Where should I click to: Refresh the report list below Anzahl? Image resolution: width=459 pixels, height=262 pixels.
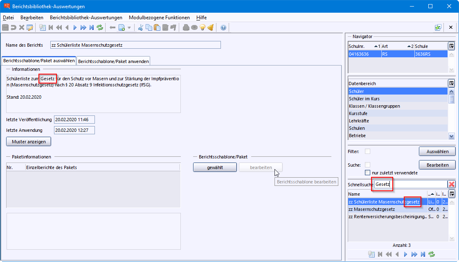[432, 254]
